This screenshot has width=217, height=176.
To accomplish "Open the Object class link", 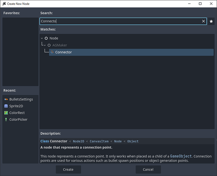I will [132, 142].
